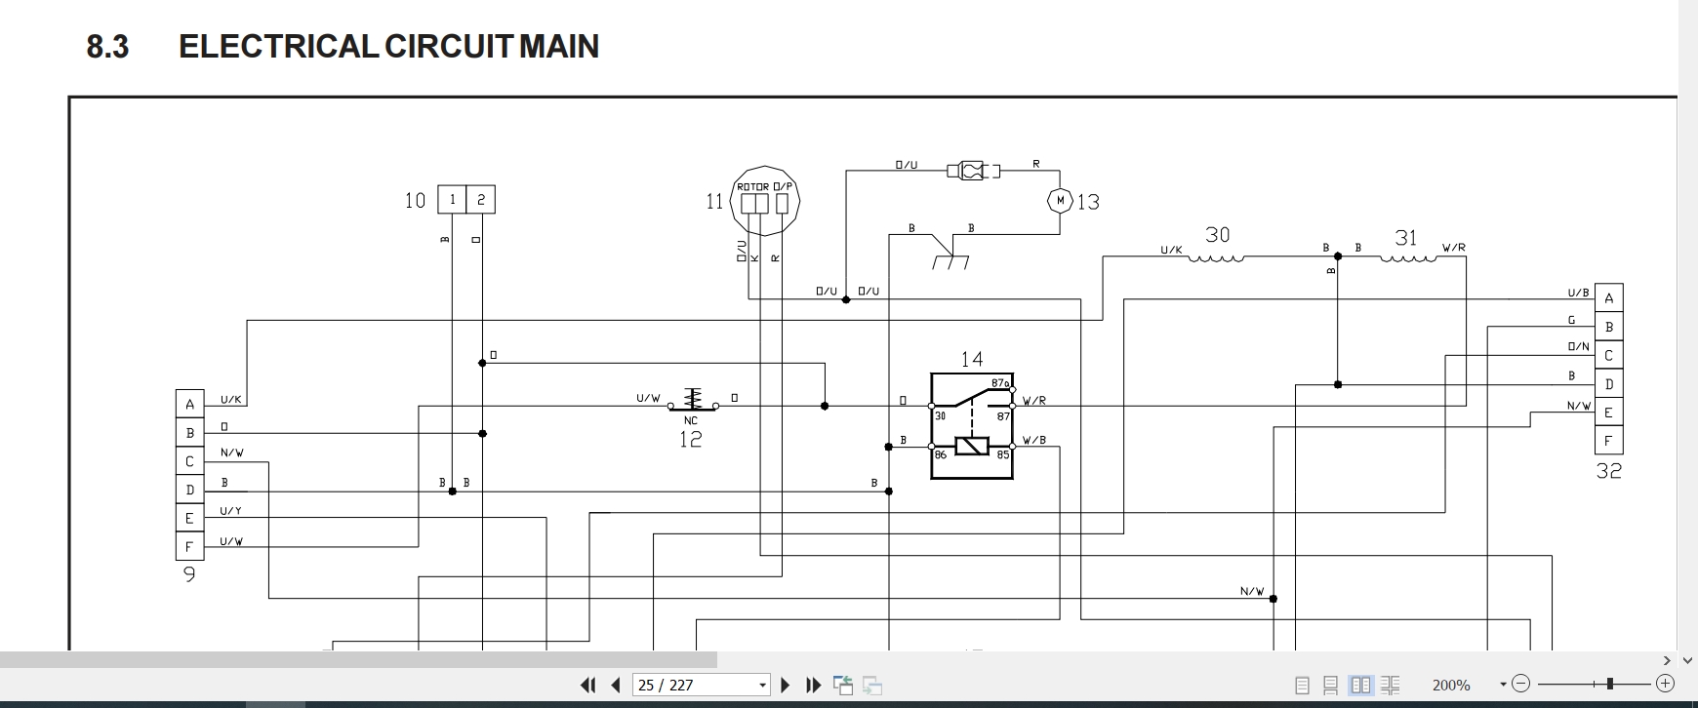Click motor symbol M labeled 13
Viewport: 1698px width, 708px height.
(1060, 201)
